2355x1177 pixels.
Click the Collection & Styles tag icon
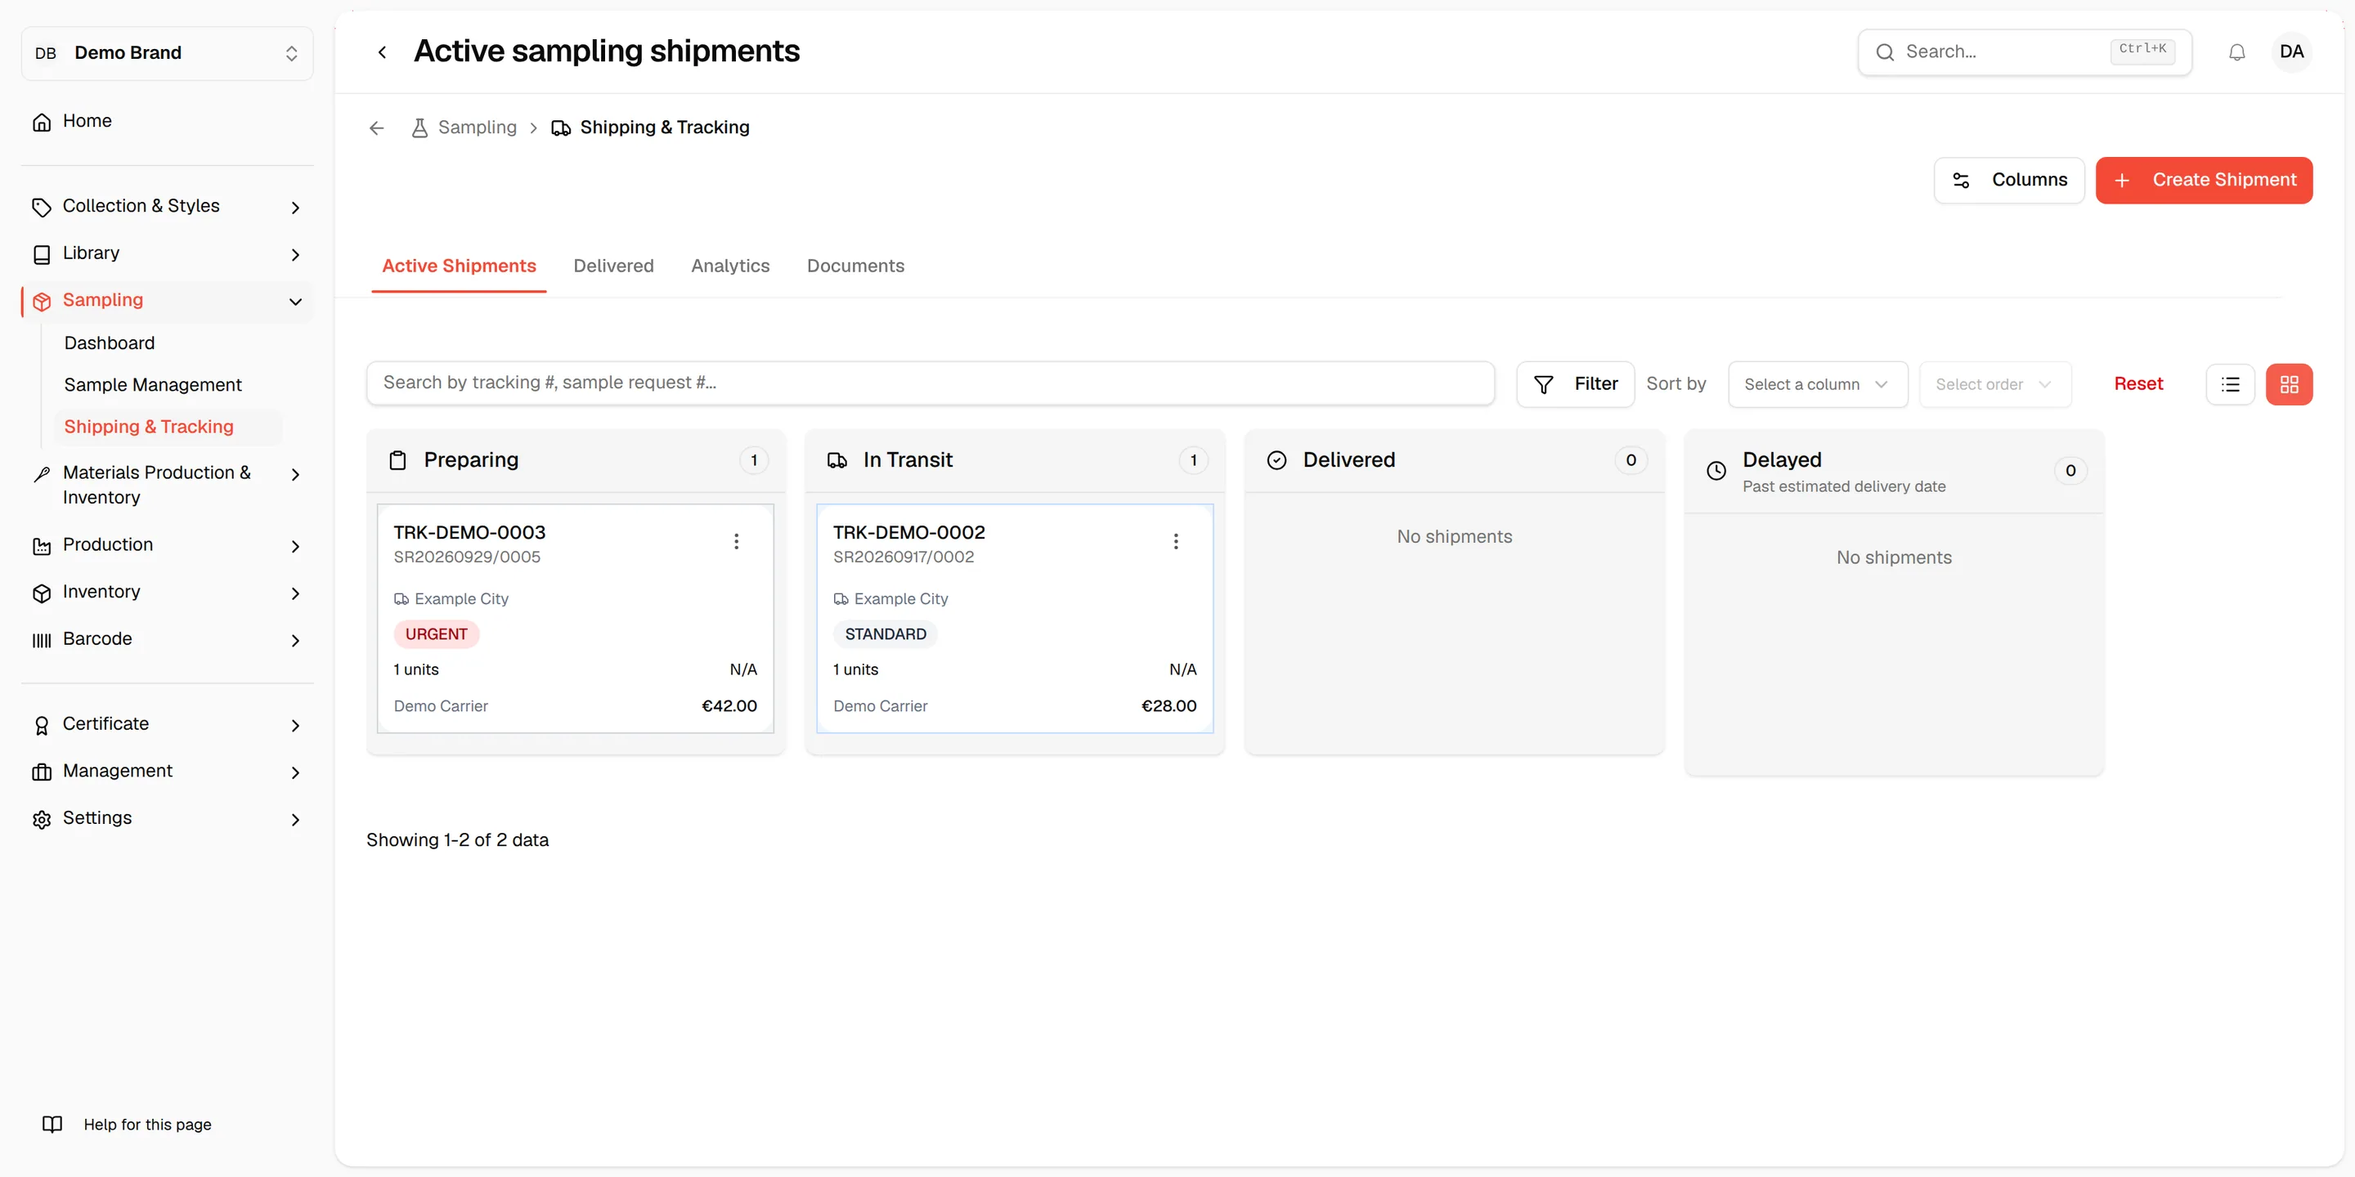(x=42, y=207)
